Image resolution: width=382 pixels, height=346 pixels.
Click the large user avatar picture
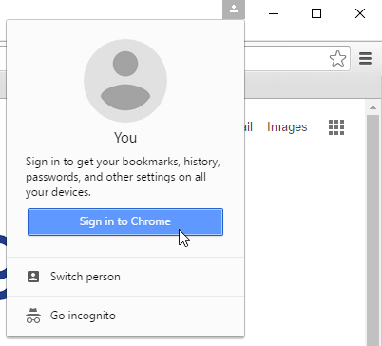point(125,81)
